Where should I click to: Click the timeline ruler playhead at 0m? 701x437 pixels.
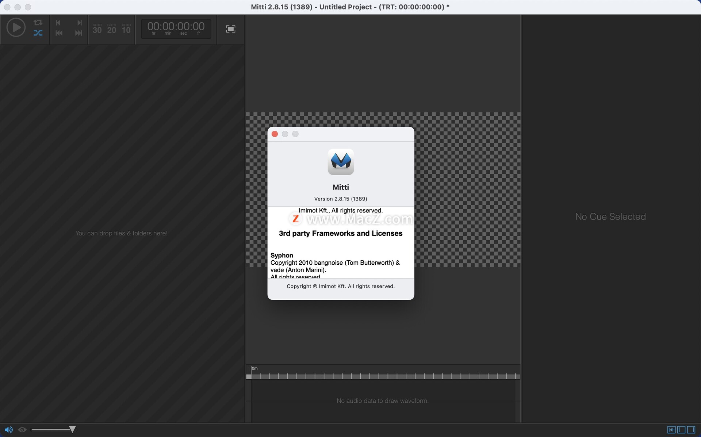[249, 376]
